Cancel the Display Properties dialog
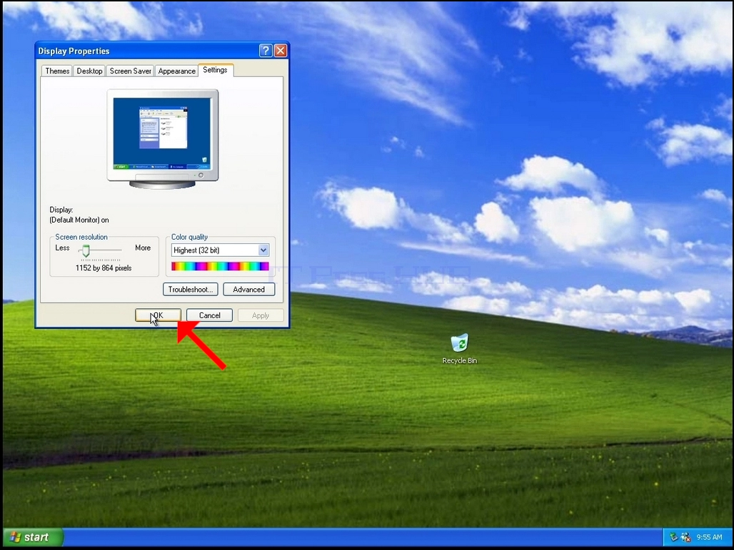Screen dimensions: 734x550 click(x=209, y=315)
